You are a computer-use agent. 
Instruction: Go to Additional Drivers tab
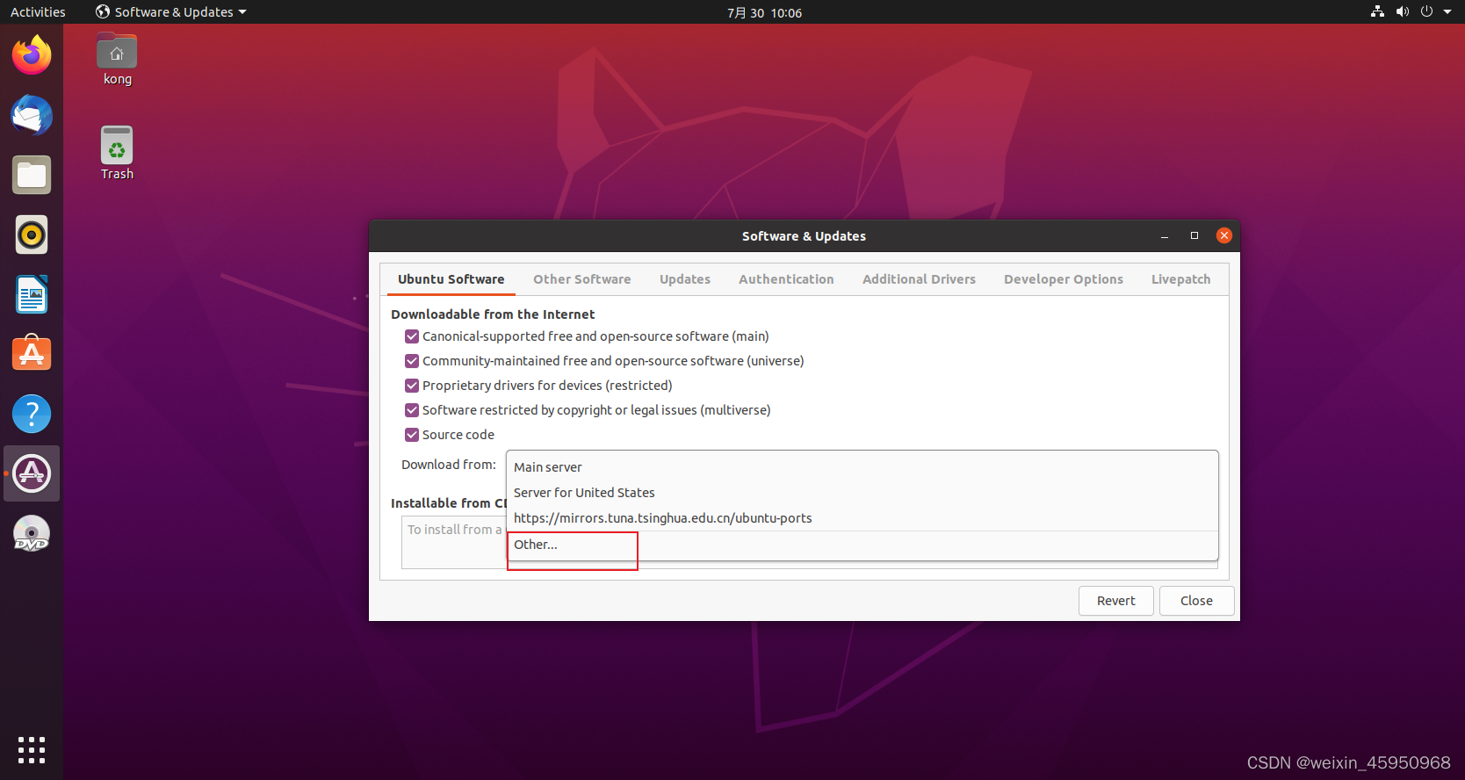tap(919, 279)
